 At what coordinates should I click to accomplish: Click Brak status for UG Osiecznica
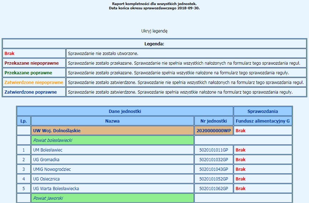click(x=240, y=179)
